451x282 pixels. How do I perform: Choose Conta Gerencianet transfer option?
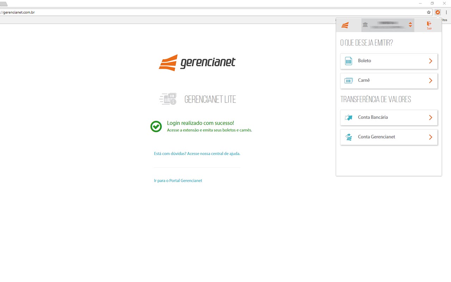click(x=389, y=137)
